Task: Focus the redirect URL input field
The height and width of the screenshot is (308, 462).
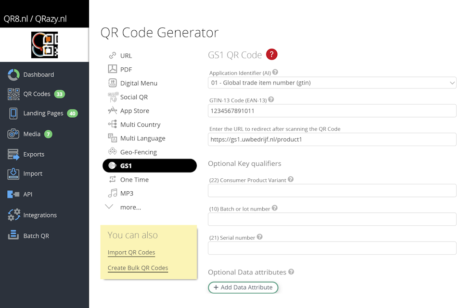Action: click(332, 140)
